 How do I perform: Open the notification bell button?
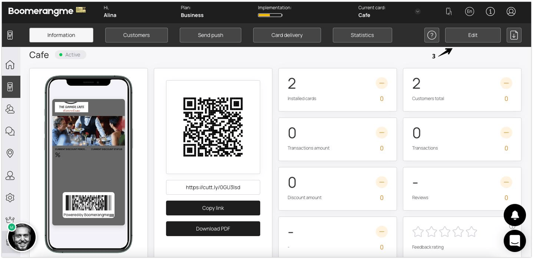coord(515,215)
